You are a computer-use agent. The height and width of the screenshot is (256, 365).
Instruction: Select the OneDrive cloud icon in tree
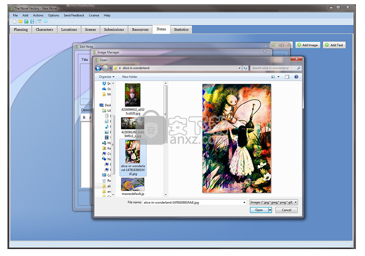click(104, 89)
